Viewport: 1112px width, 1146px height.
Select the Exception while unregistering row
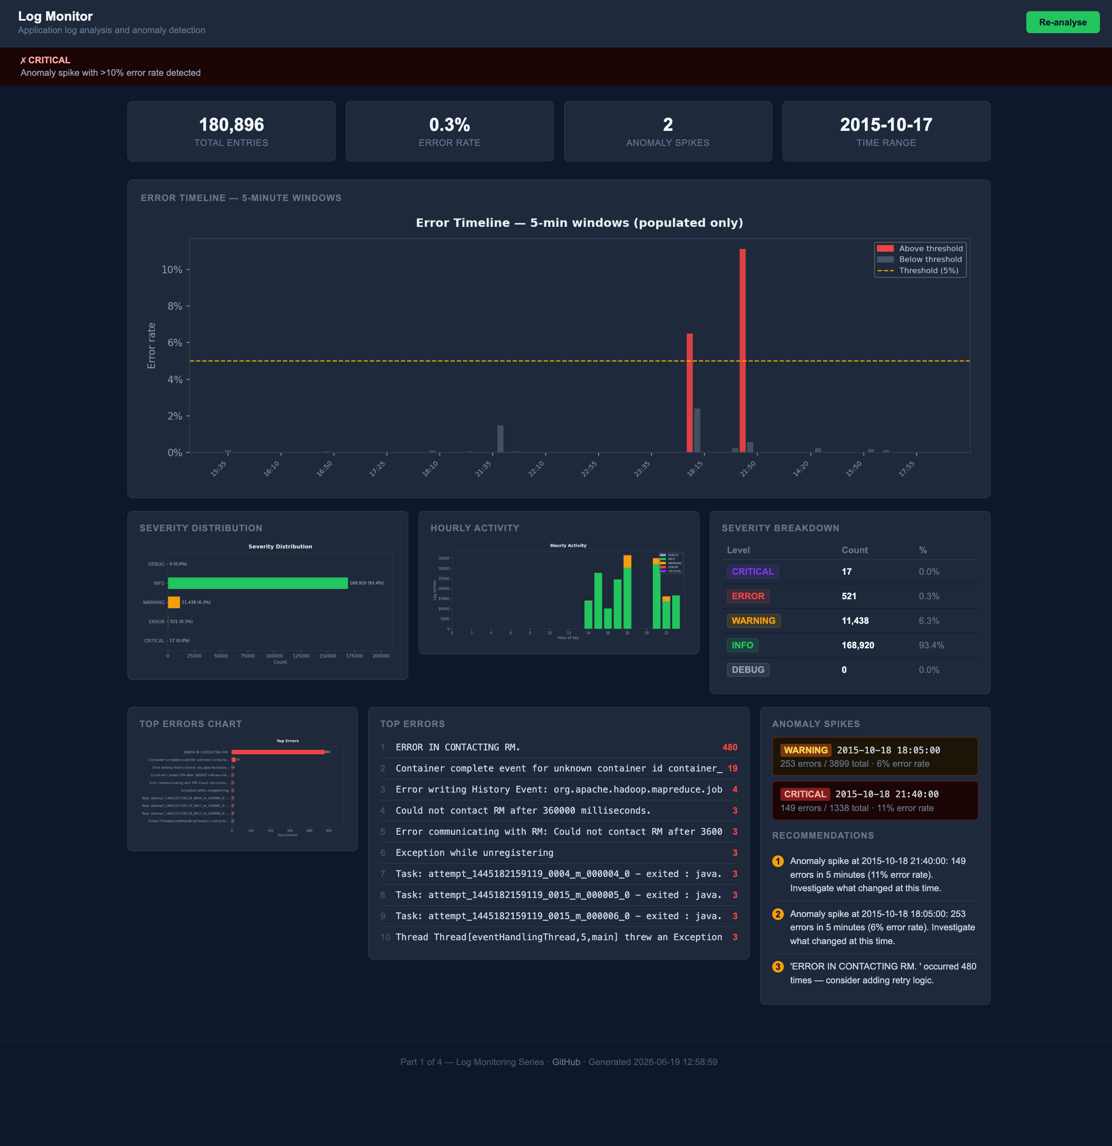point(559,852)
